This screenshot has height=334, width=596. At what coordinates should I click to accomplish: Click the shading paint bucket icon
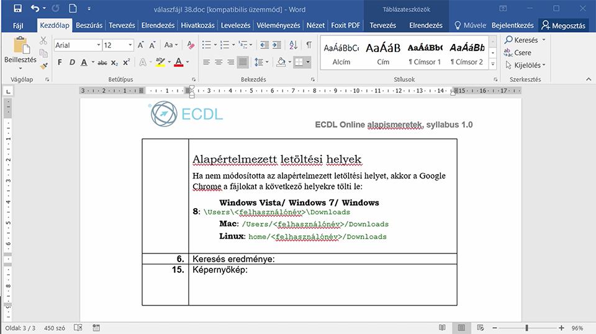281,62
